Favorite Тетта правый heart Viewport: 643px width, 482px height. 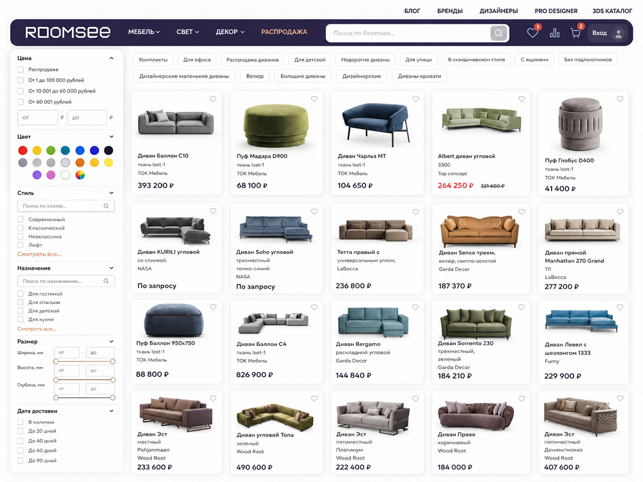(415, 212)
